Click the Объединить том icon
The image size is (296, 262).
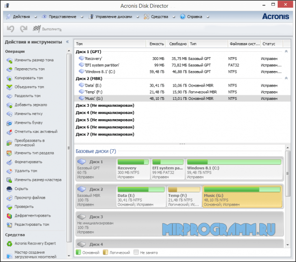click(x=9, y=87)
